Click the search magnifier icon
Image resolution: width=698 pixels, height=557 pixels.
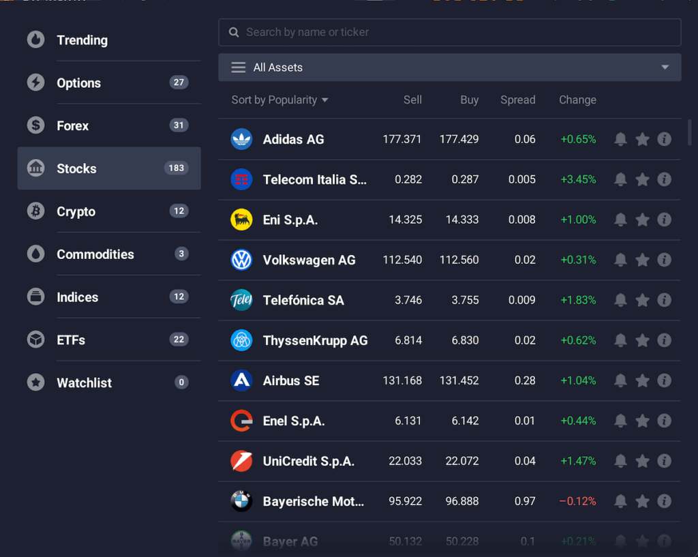coord(234,32)
